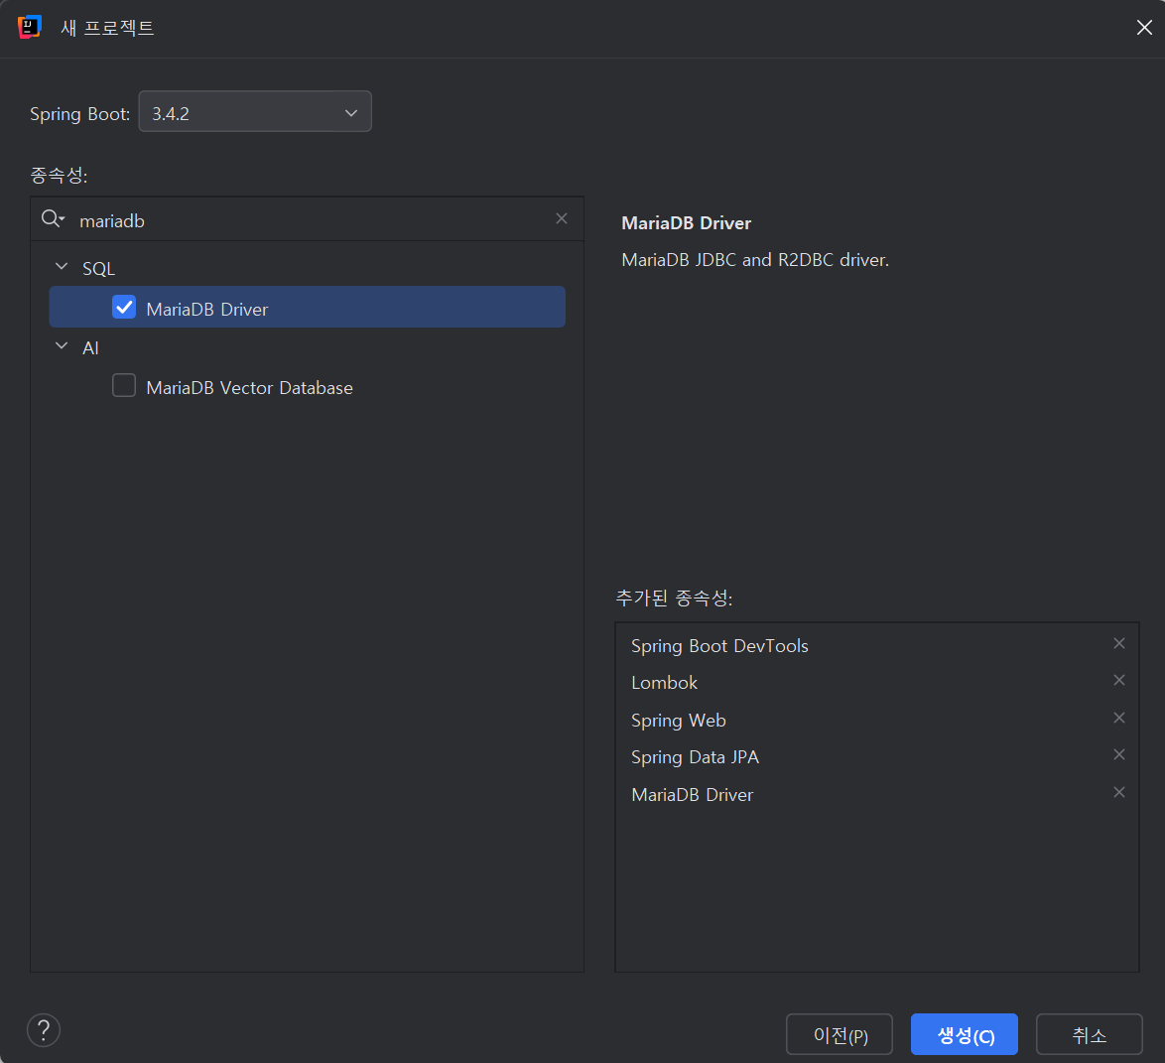Collapse the AI category

62,345
